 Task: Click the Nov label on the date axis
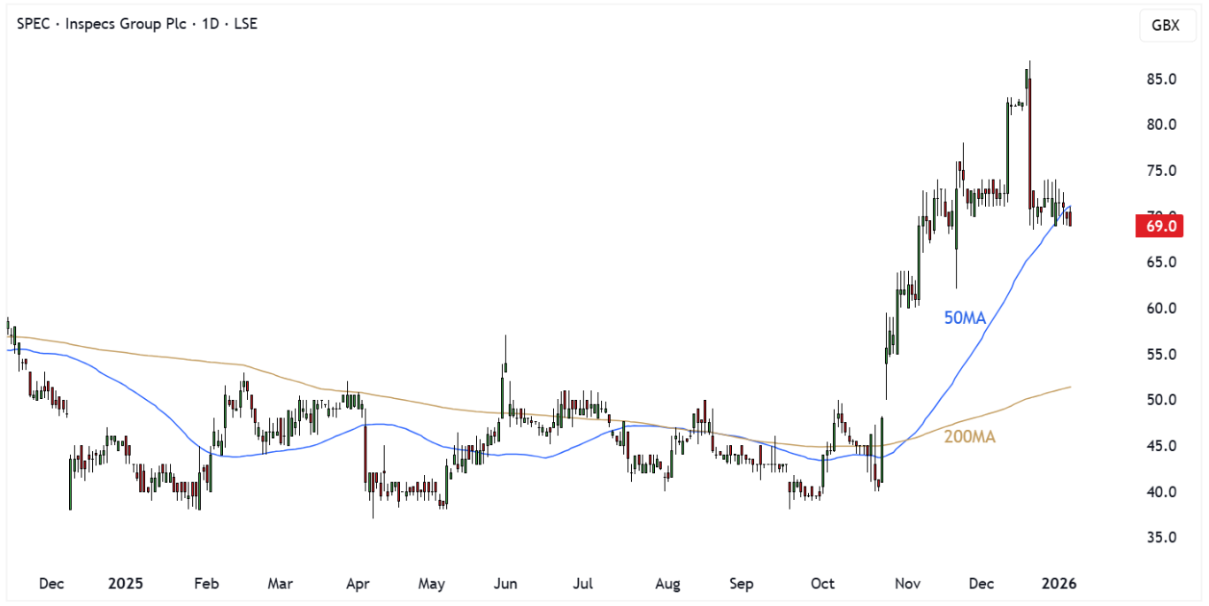[906, 584]
